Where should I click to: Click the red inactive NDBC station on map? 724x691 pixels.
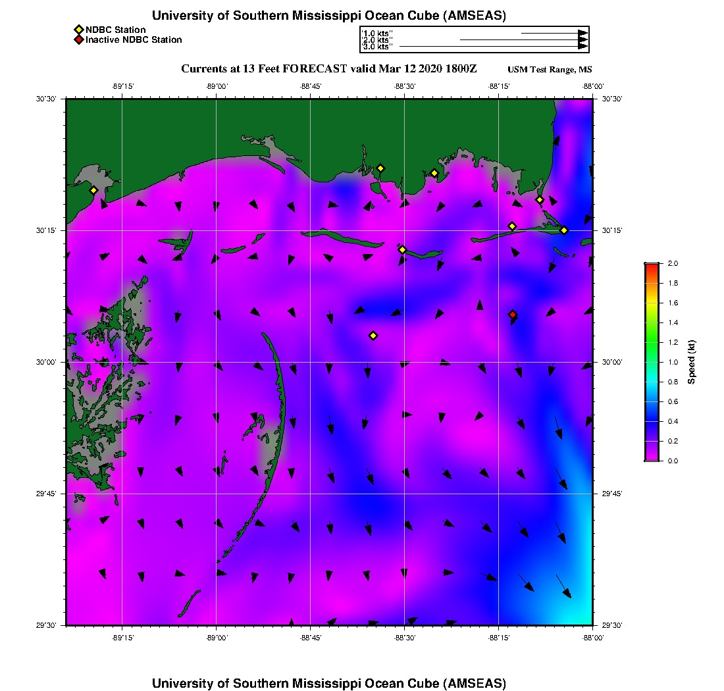click(x=513, y=315)
